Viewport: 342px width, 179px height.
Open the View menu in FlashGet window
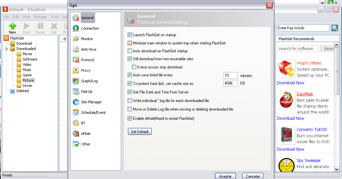pos(26,17)
